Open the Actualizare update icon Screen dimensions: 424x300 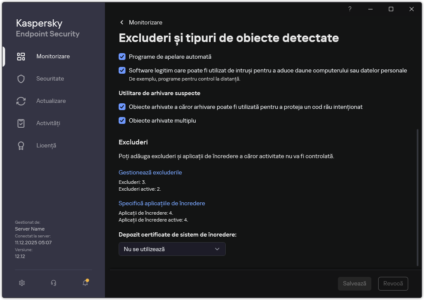[x=21, y=101]
